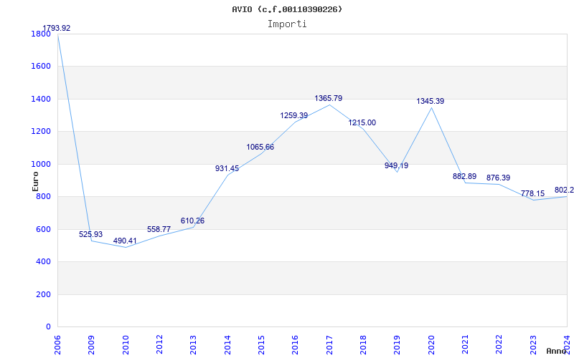Click the 0 y-axis tick label
The width and height of the screenshot is (574, 358).
48,327
